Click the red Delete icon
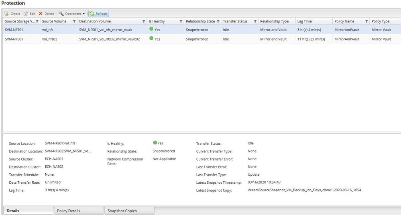 [x=41, y=14]
